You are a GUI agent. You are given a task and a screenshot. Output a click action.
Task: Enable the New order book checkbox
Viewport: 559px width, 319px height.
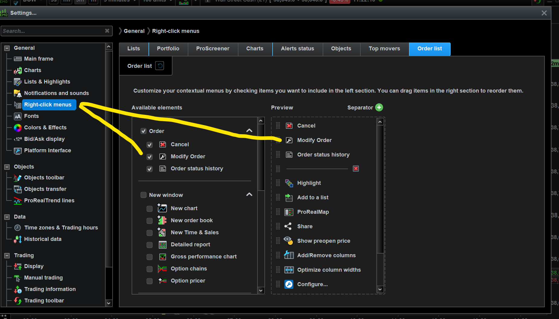pos(150,221)
